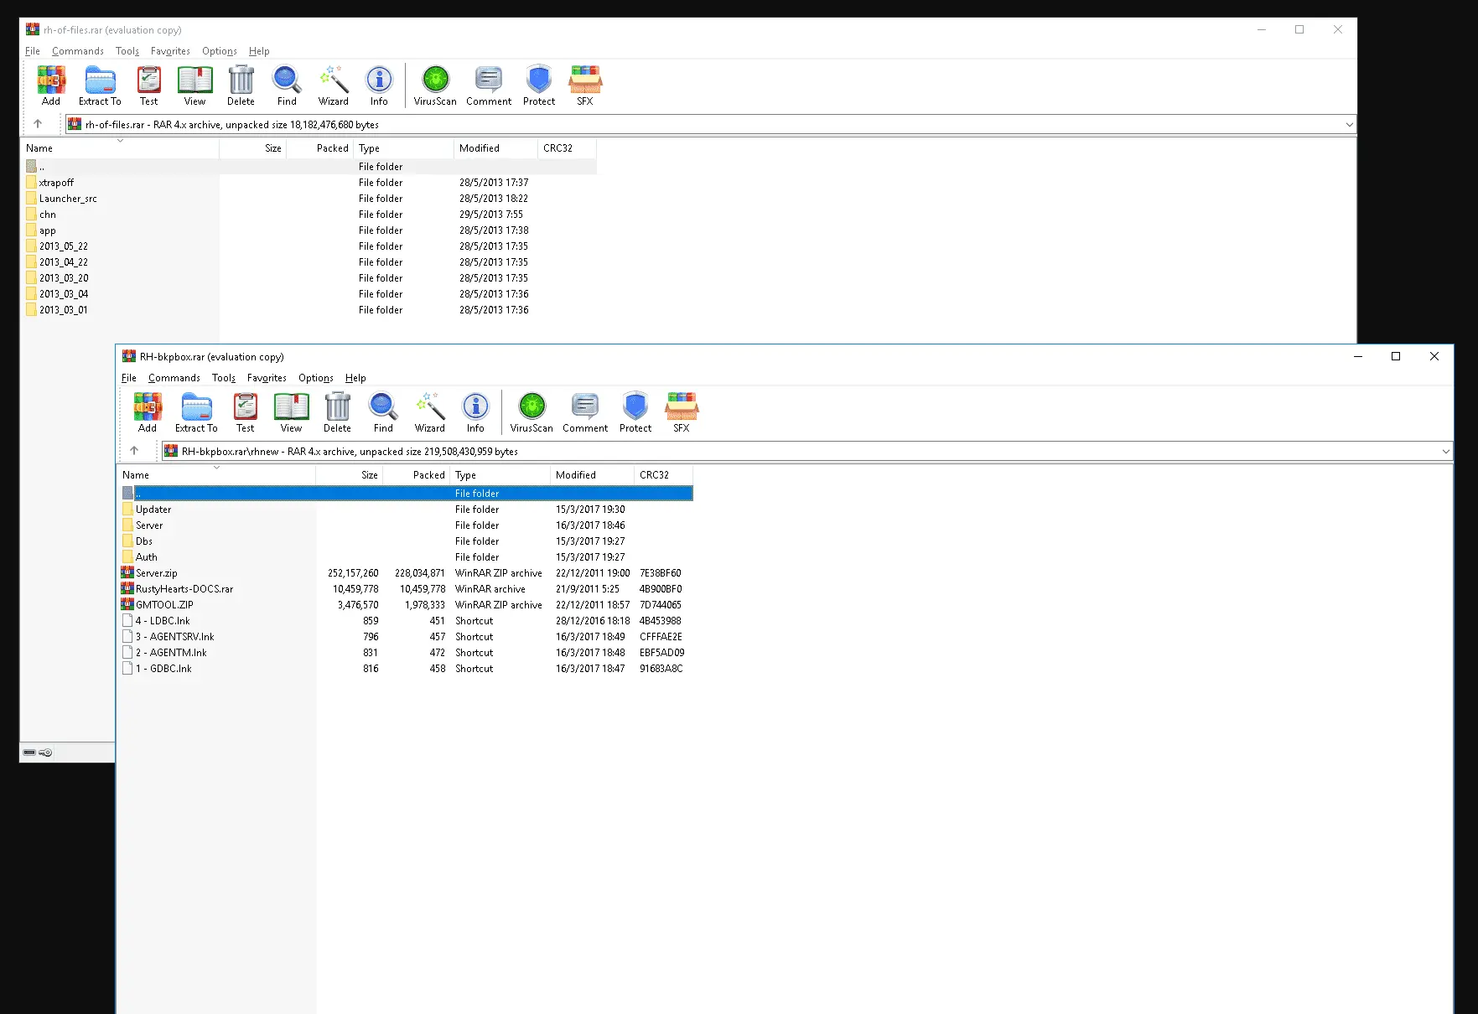The image size is (1478, 1014).
Task: Select the Dbs folder
Action: coord(407,541)
